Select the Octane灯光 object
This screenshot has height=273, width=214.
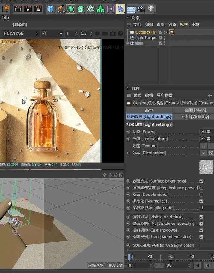(x=145, y=32)
